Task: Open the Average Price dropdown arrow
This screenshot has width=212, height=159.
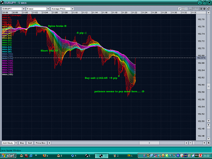Action: 73,9
